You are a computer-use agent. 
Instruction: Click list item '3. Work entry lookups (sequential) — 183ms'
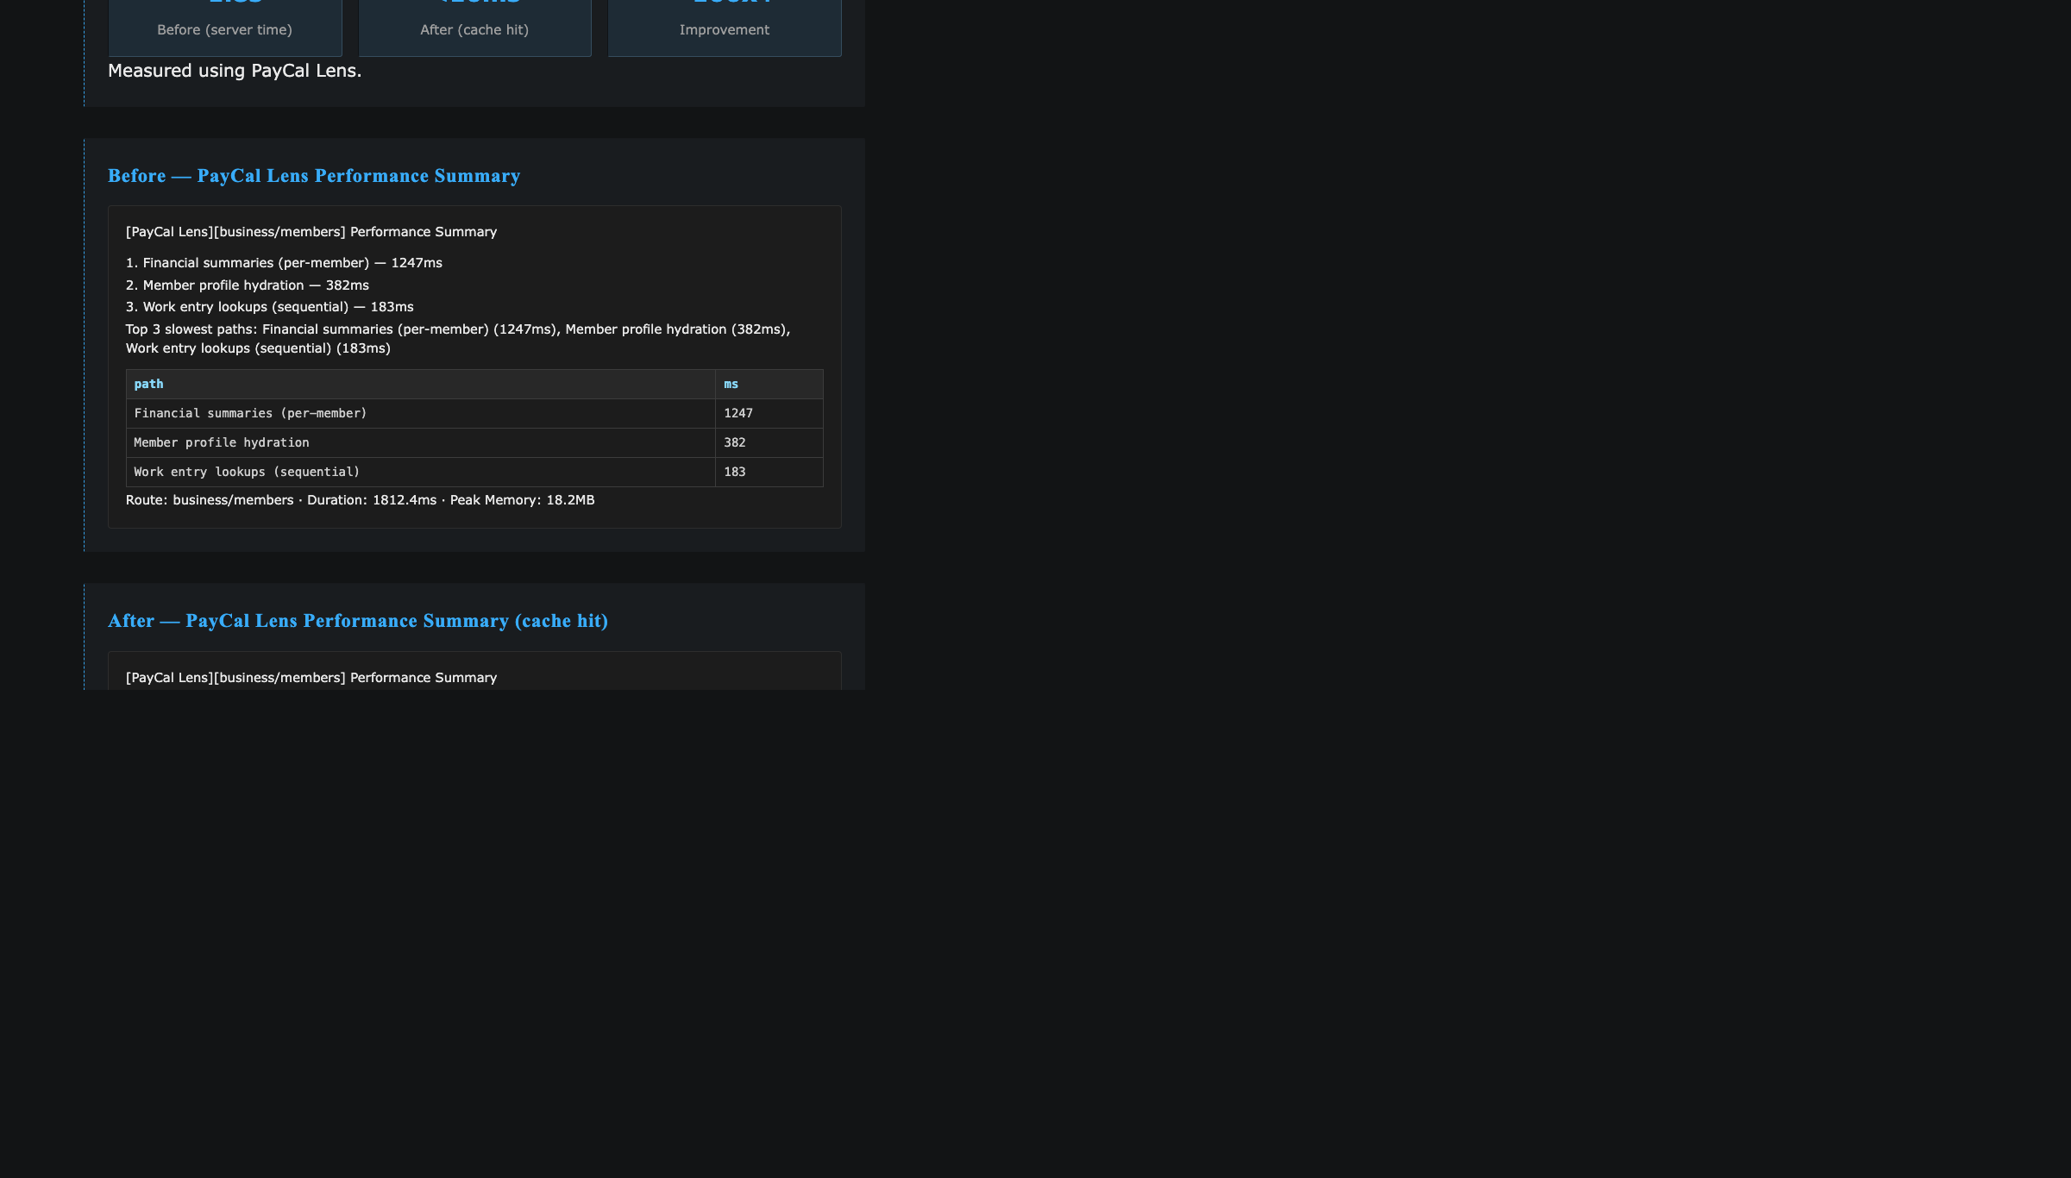(x=270, y=307)
